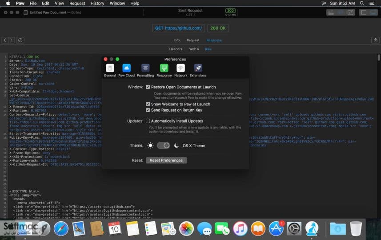The image size is (381, 240).
Task: Open Reminders from the dock
Action: [x=150, y=228]
